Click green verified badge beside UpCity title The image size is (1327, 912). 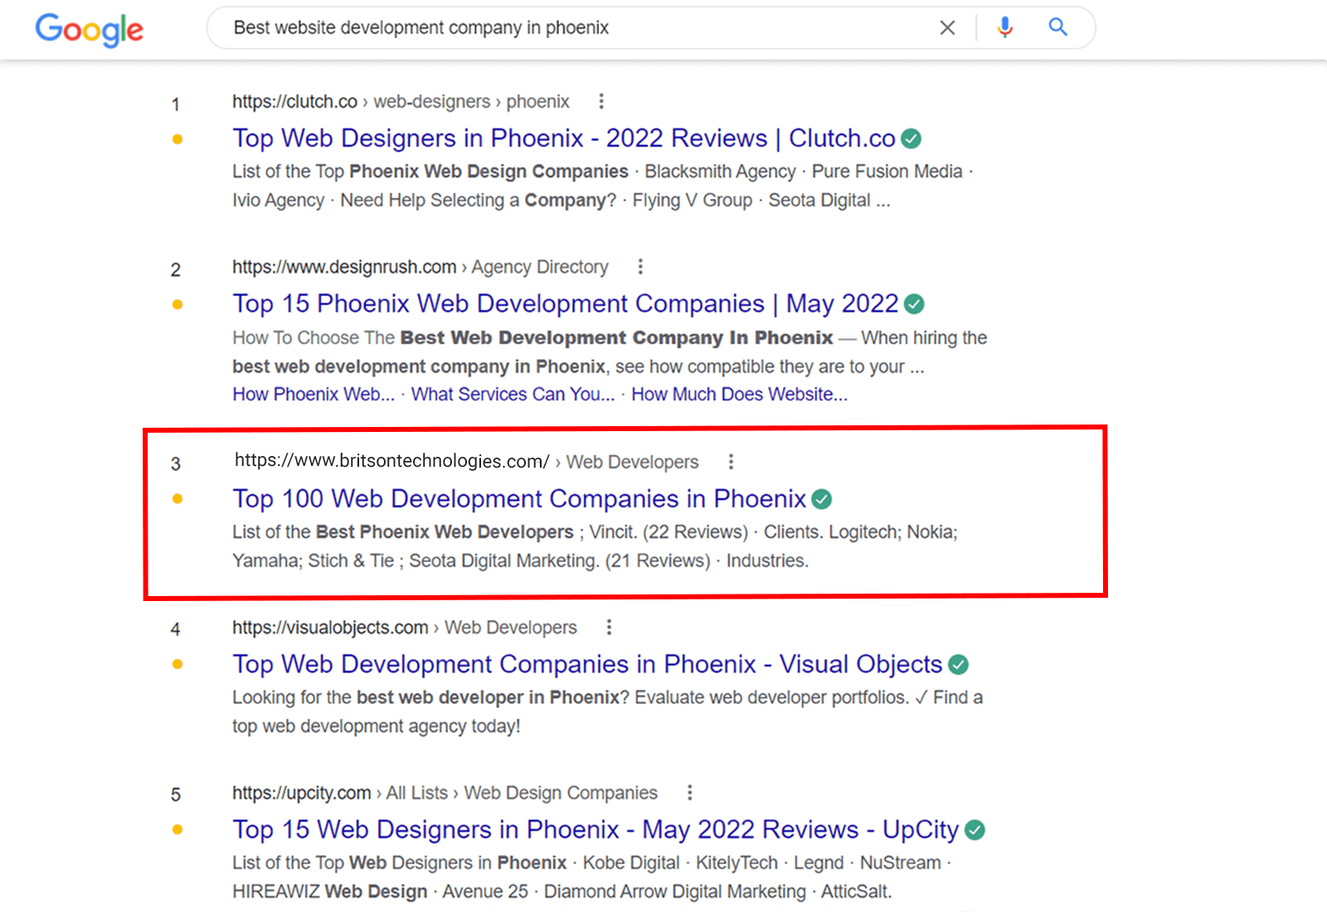(975, 830)
